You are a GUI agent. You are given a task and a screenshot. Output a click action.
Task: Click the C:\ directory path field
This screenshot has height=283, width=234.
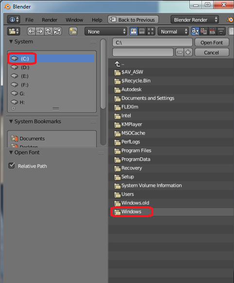152,42
